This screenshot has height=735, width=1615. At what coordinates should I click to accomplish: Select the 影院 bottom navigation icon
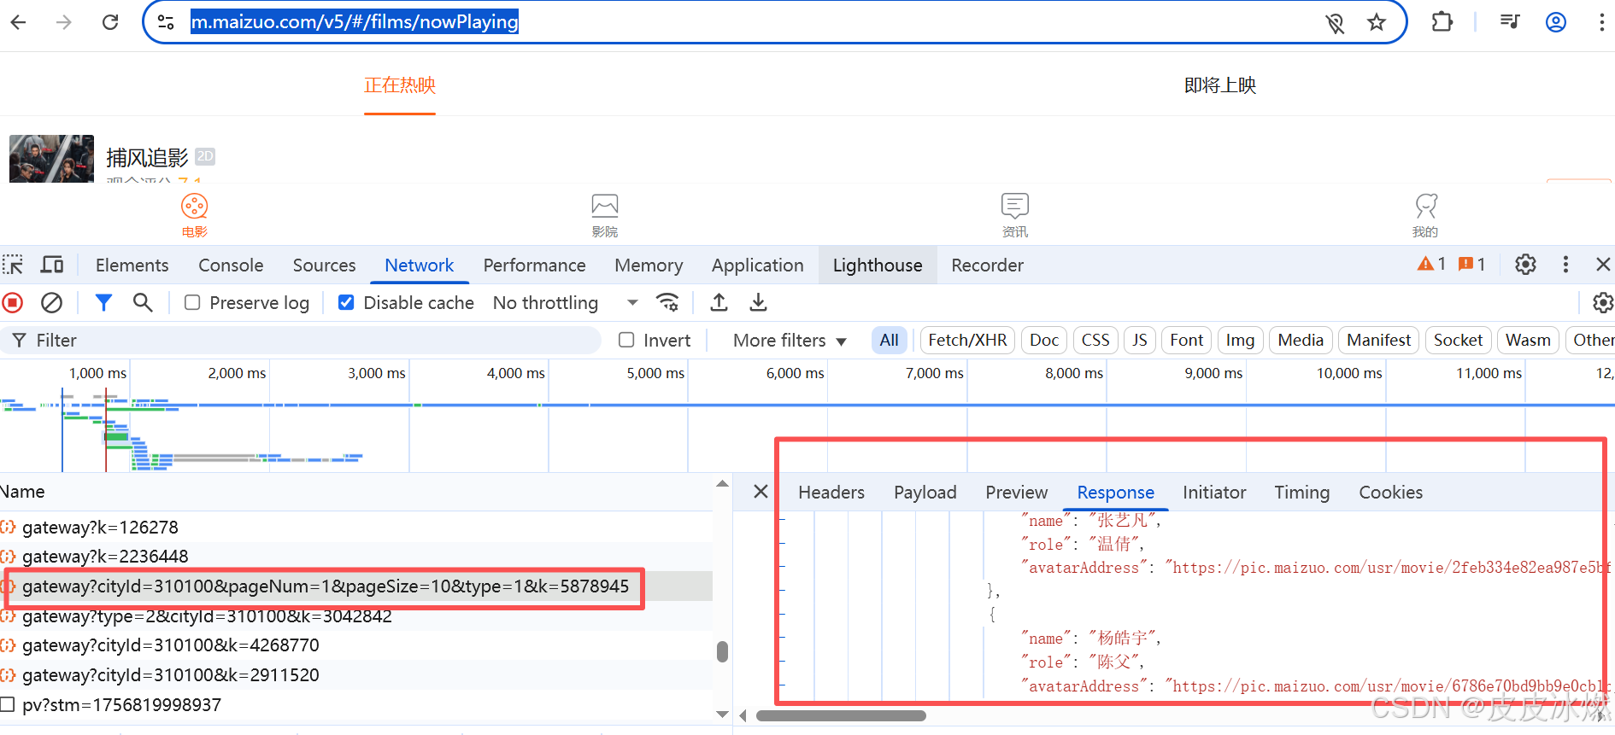pos(604,215)
